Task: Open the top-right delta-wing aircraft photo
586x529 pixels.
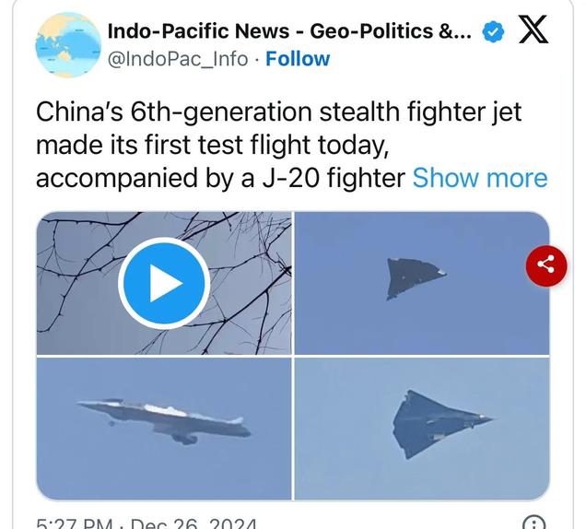Action: (422, 283)
